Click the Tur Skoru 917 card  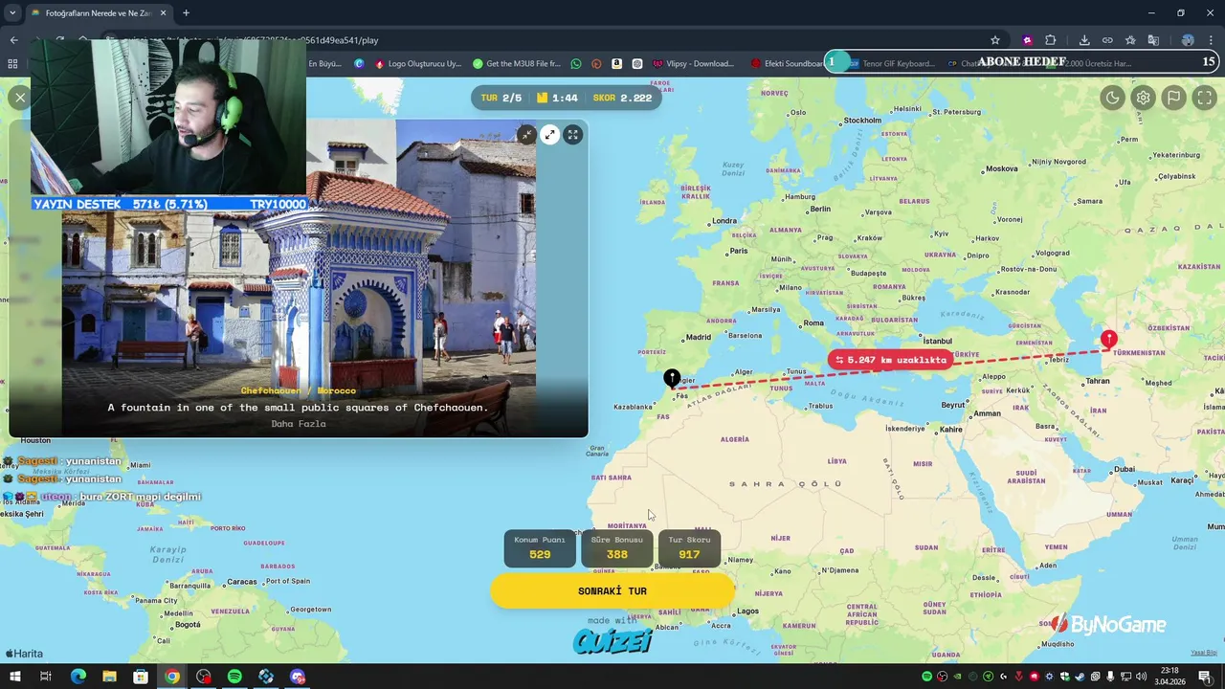tap(689, 548)
